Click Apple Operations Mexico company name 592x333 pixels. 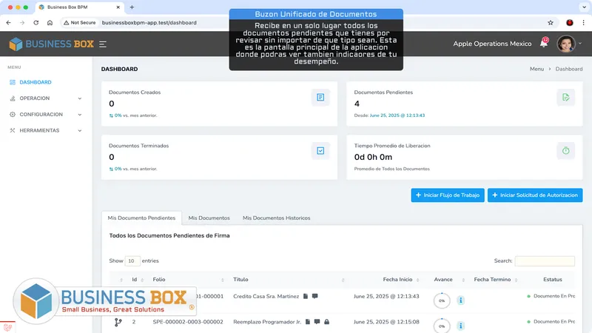click(492, 44)
